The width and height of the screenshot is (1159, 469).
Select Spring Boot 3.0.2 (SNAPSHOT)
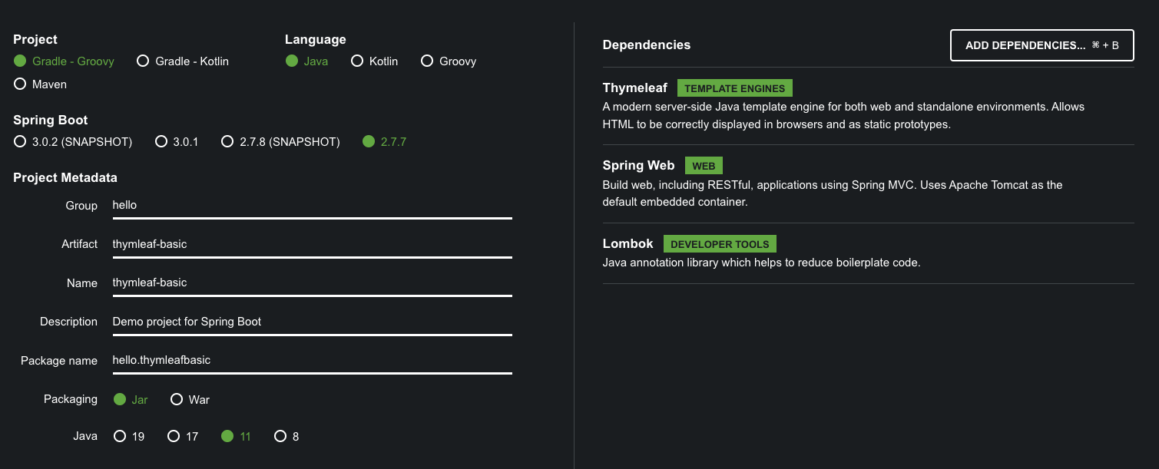coord(74,142)
